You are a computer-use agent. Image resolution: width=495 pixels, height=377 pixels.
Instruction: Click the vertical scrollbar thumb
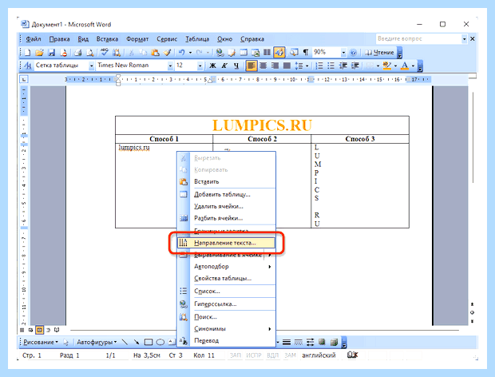click(473, 137)
